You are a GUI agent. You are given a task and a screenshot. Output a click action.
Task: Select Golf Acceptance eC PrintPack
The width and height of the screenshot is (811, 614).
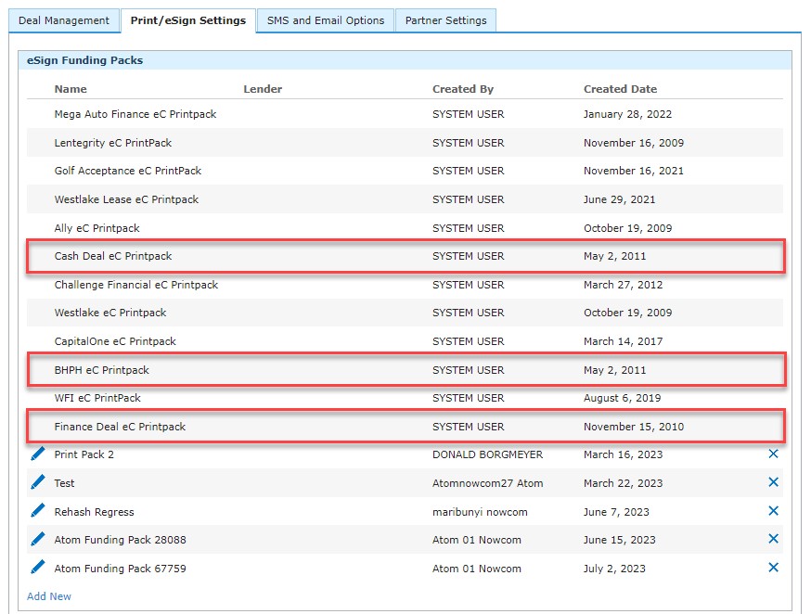[x=405, y=171]
